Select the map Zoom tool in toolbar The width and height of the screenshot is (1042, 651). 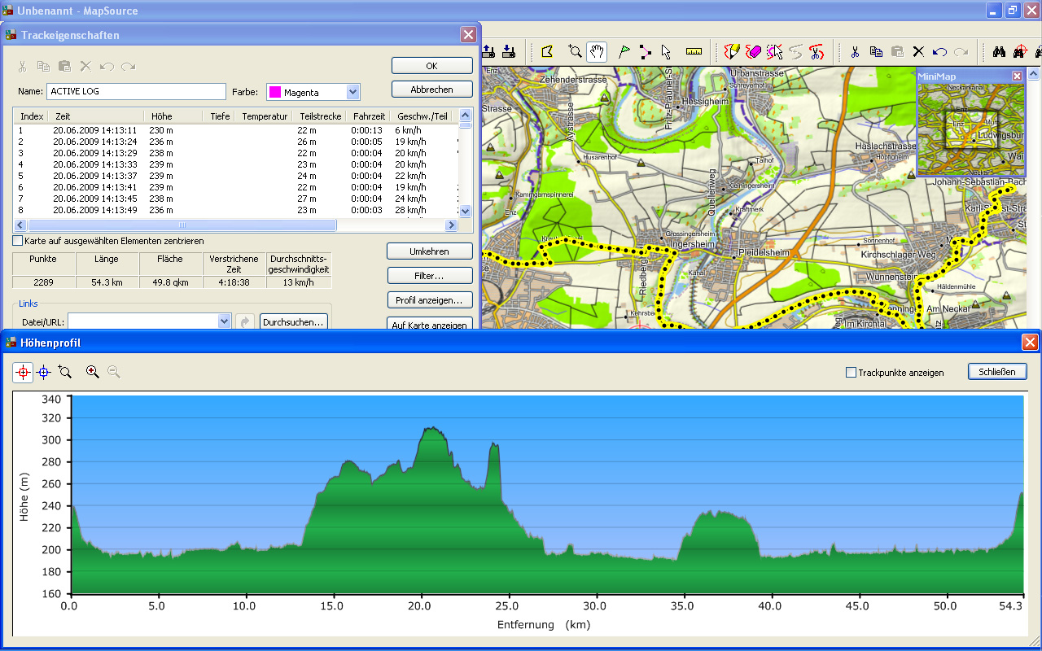(575, 52)
